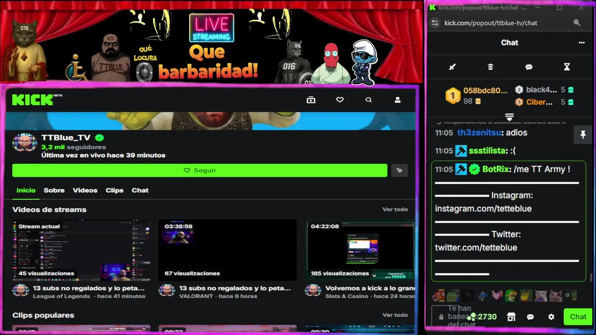596x335 pixels.
Task: Click BotRix username in chat
Action: coord(495,169)
